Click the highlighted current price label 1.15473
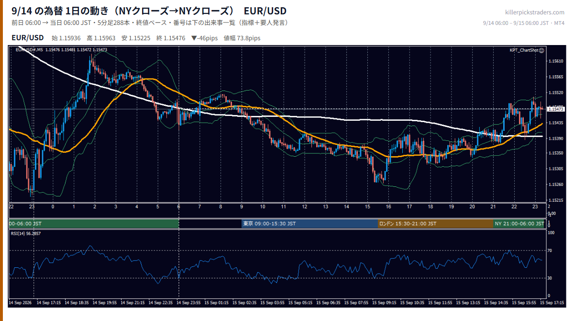574x321 pixels. (x=555, y=109)
